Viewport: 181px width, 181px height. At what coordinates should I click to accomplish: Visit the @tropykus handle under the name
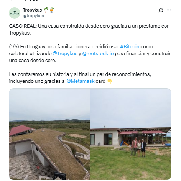click(33, 16)
